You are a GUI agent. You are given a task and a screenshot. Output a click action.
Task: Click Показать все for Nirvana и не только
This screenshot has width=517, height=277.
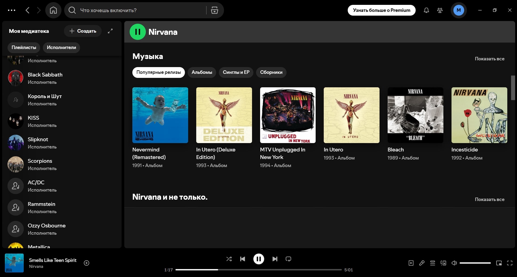(490, 199)
